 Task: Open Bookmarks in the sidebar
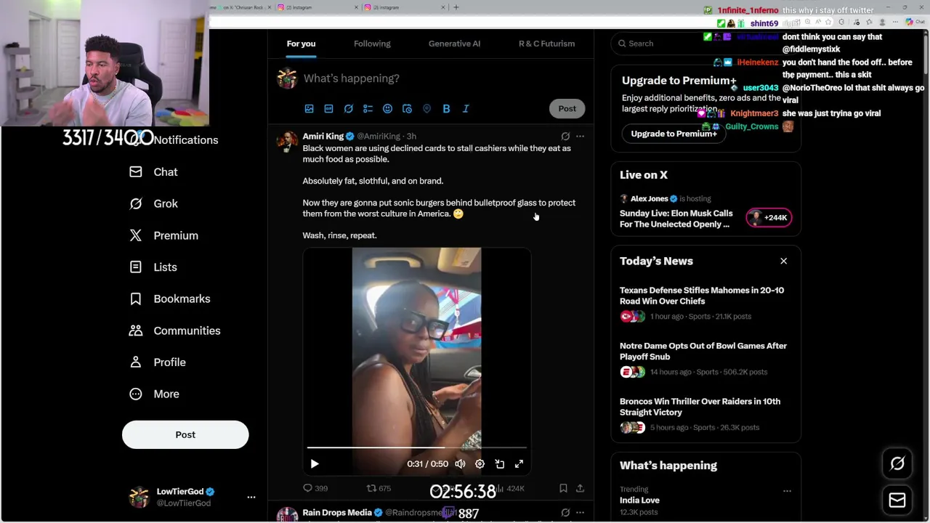[169, 299]
